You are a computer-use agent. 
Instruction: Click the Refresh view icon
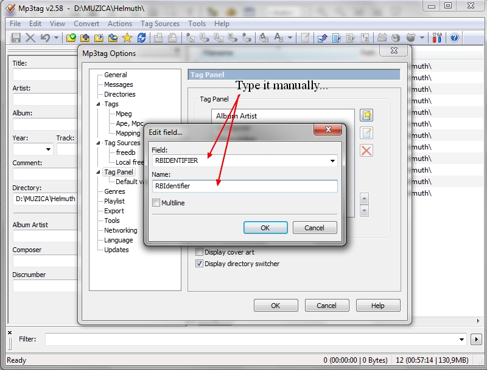[141, 38]
